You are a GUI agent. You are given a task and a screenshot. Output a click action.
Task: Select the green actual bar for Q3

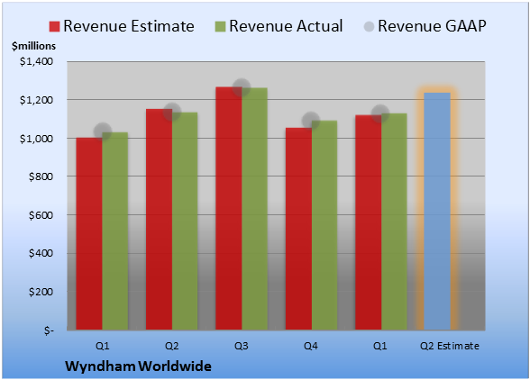click(254, 209)
